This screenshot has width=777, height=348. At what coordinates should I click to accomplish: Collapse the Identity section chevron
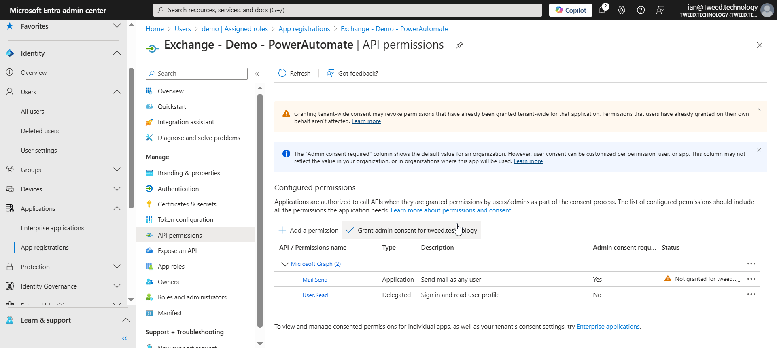[x=117, y=53]
